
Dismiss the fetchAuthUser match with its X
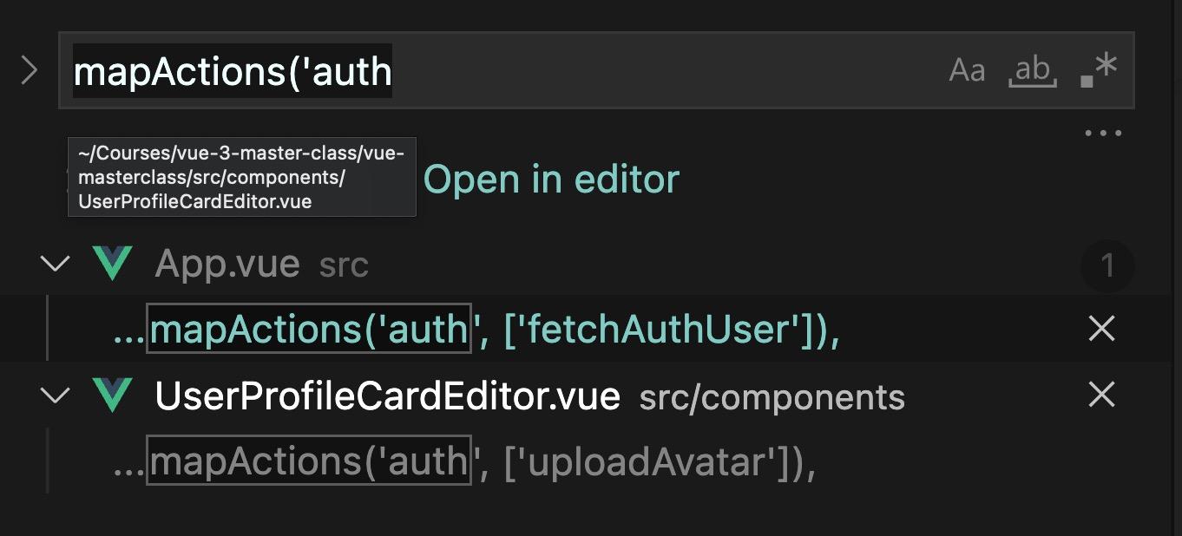pyautogui.click(x=1101, y=329)
